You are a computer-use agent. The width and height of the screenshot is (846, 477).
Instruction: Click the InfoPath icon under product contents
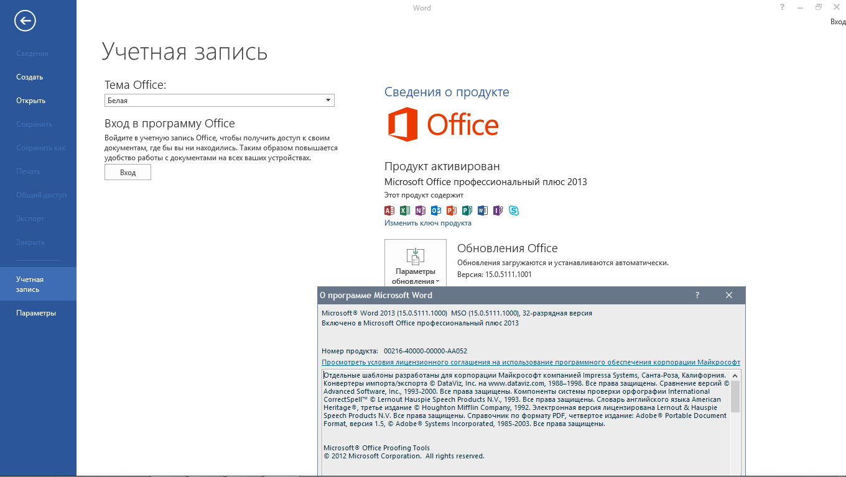(498, 211)
